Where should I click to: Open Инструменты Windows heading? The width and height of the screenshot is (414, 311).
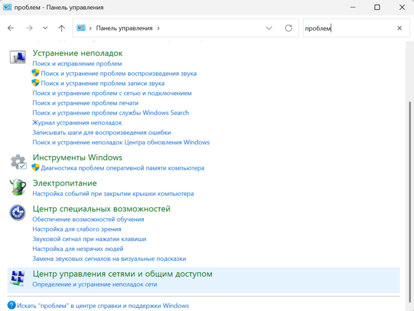(x=77, y=157)
